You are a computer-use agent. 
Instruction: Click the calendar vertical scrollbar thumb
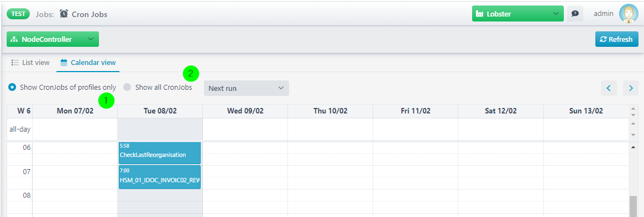633,207
